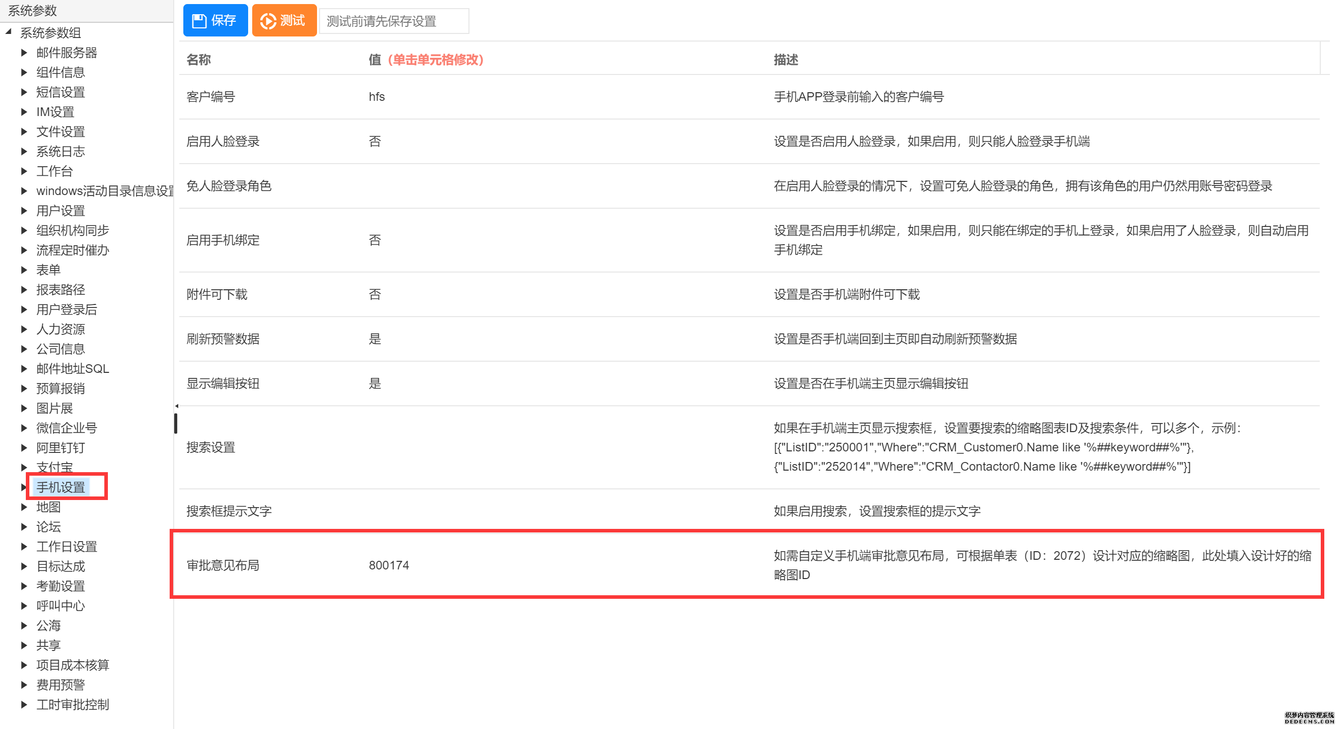The height and width of the screenshot is (729, 1340).
Task: Click the 客户编号 value cell hfs
Action: tap(377, 97)
